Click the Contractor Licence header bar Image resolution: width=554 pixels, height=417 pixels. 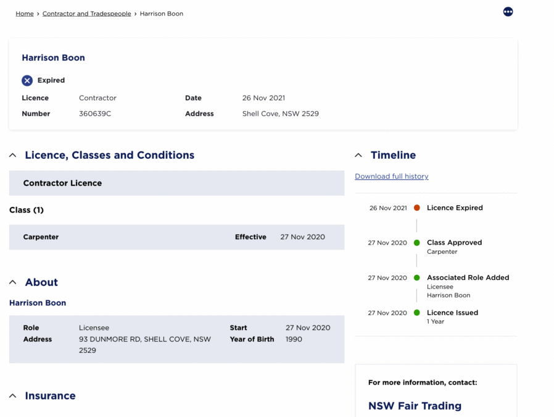[176, 183]
